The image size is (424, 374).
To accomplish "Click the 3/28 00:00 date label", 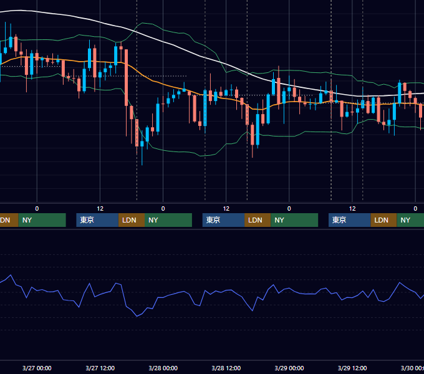I will tap(163, 368).
